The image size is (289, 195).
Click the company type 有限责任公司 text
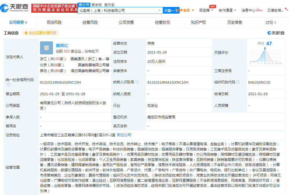point(73,105)
